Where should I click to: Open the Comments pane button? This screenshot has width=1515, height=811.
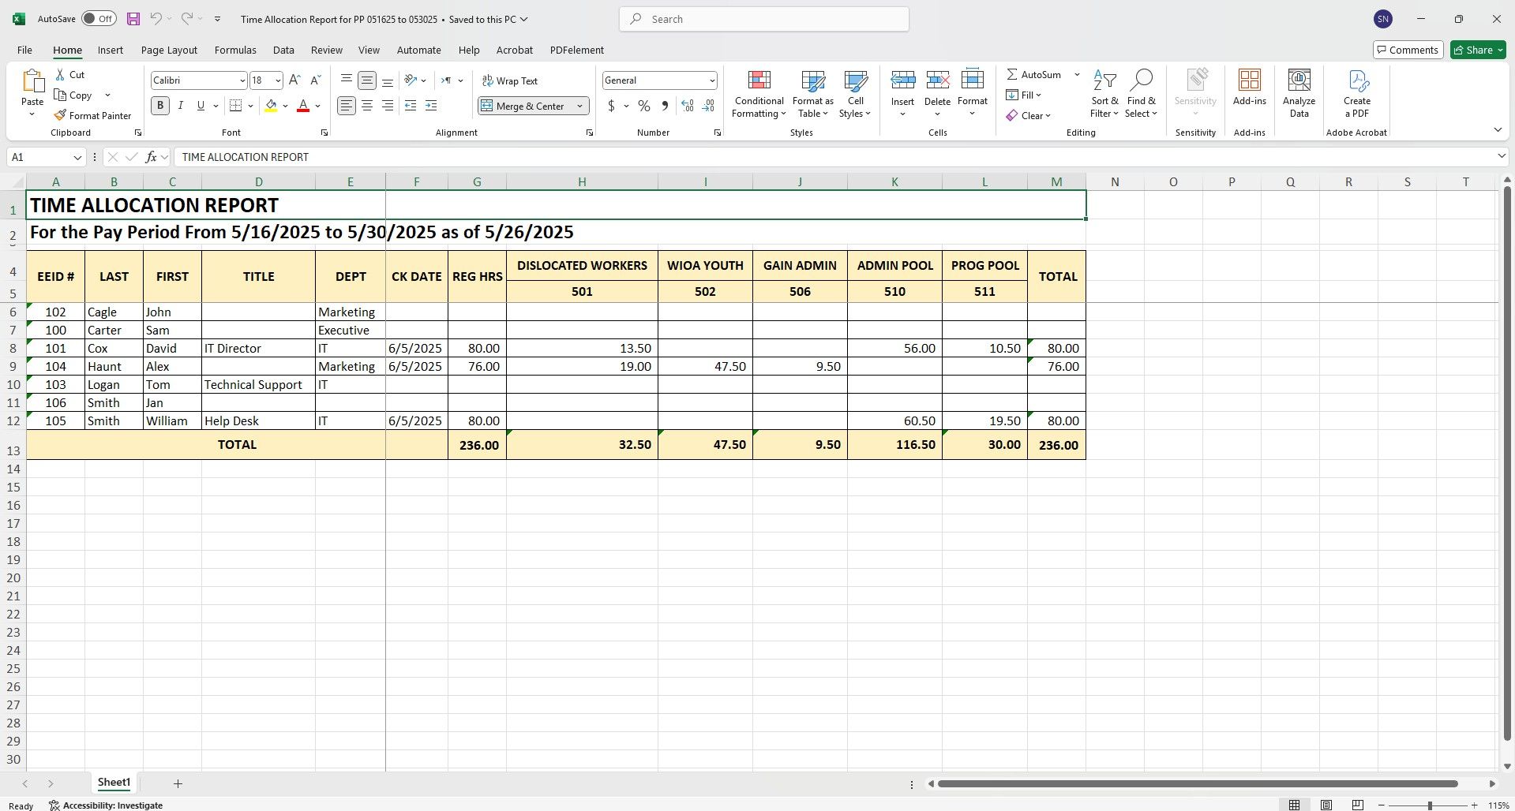[x=1408, y=50]
